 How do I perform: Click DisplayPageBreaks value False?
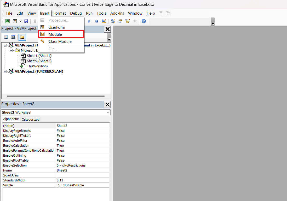point(83,131)
